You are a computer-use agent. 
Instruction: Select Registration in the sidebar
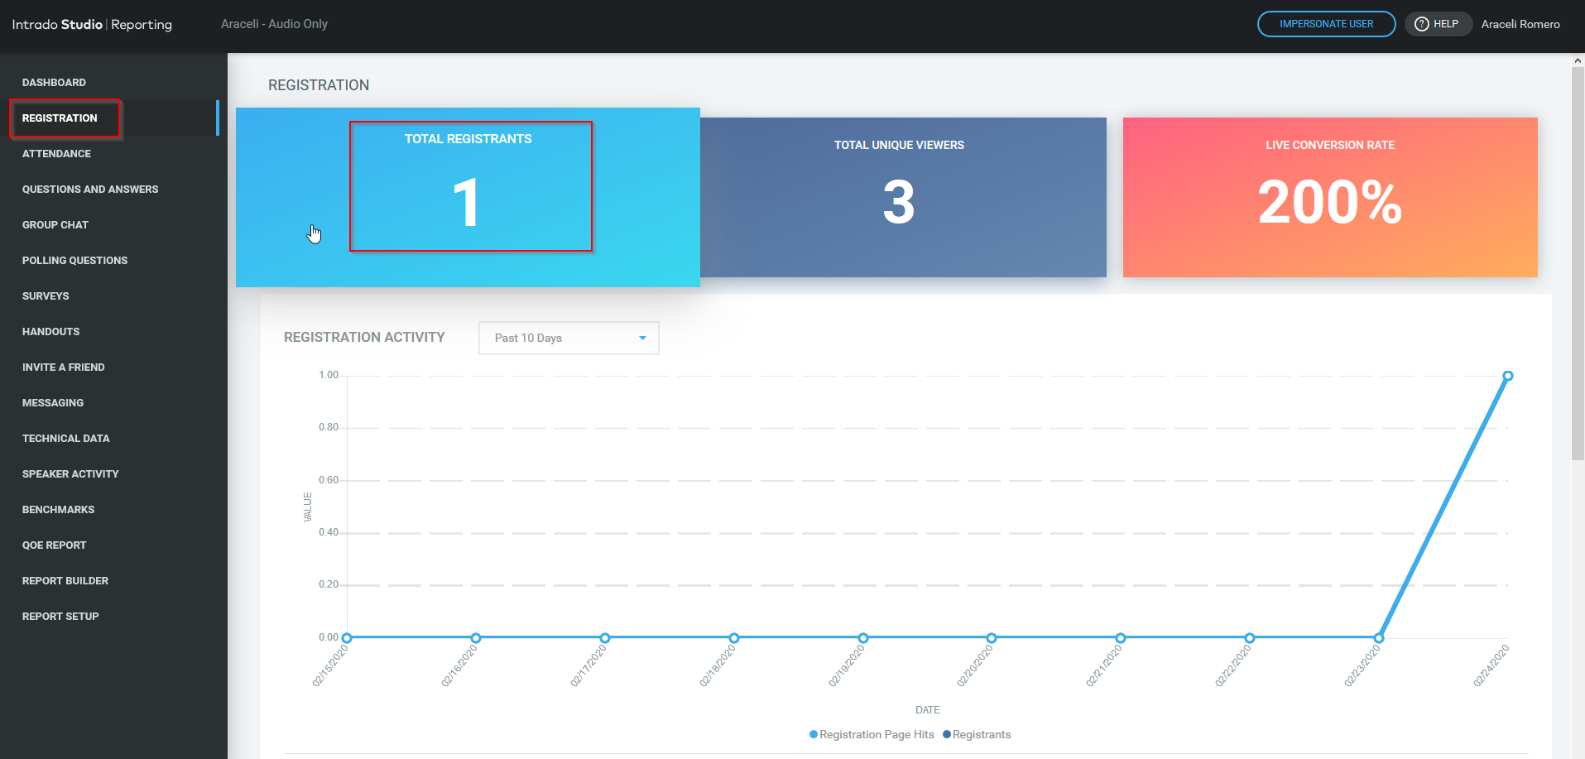(60, 118)
